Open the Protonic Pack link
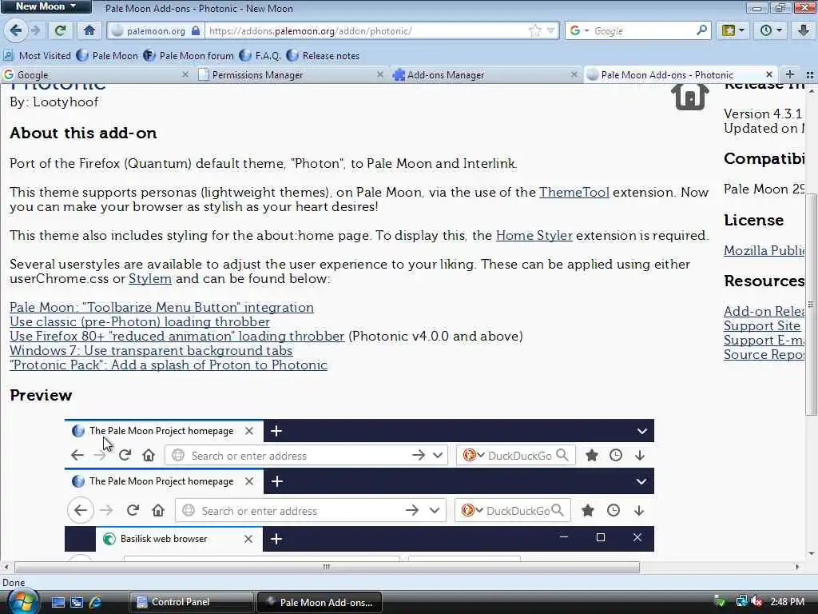The height and width of the screenshot is (614, 818). [169, 365]
